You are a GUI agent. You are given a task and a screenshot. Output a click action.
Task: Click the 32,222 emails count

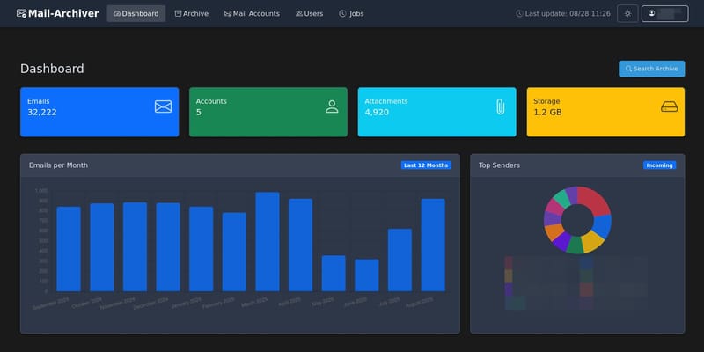pos(42,113)
